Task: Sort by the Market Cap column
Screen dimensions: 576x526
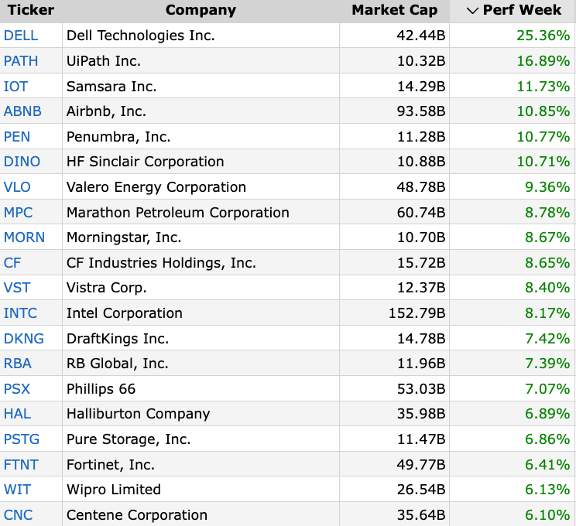Action: pos(394,11)
